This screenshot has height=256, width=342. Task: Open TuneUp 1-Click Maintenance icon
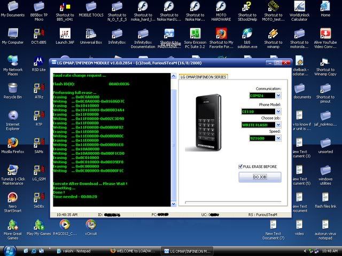[13, 175]
